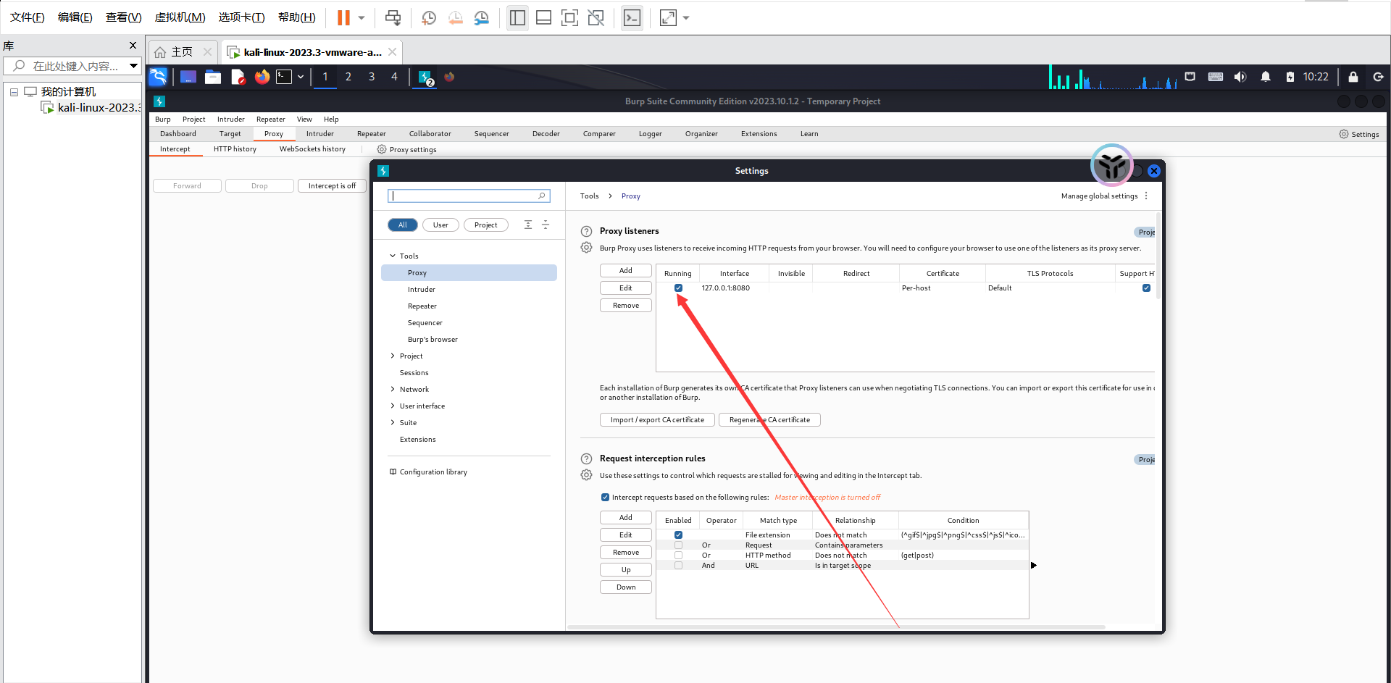Select the All settings filter
Screen dimensions: 1391x683
[x=403, y=225]
